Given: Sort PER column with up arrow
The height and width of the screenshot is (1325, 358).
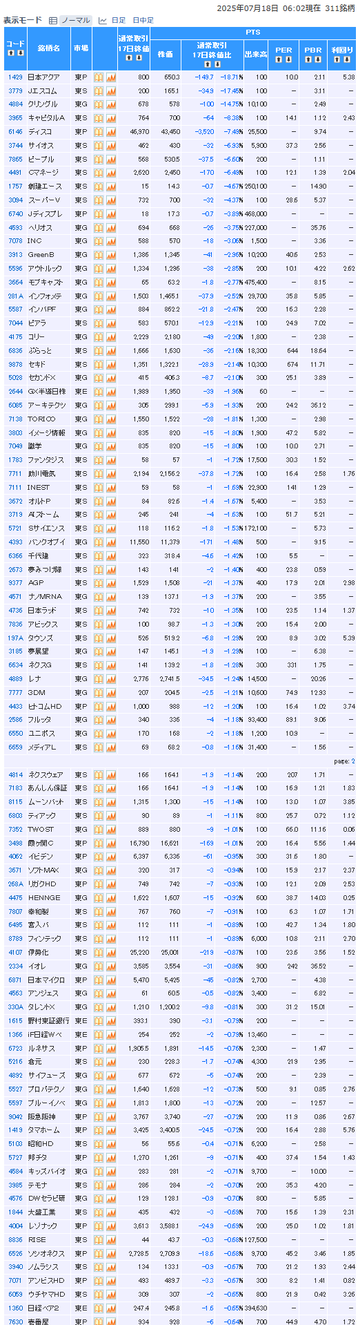Looking at the screenshot, I should pyautogui.click(x=279, y=59).
